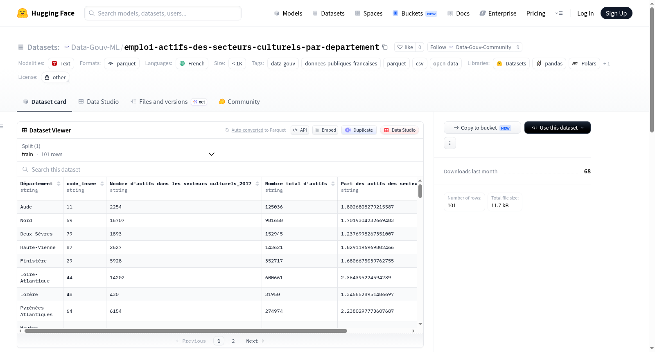
Task: Open the navigation overflow menu icon
Action: pos(559,13)
